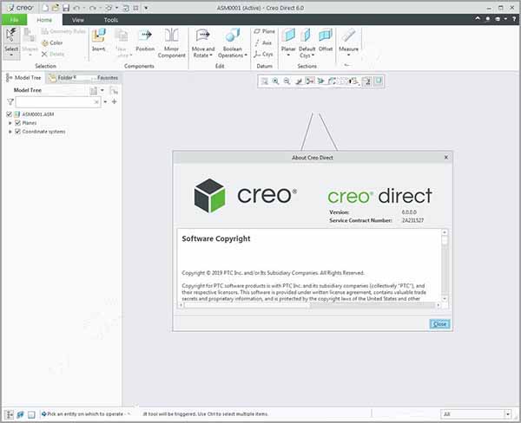Click the Zoom In magnifier icon
The height and width of the screenshot is (423, 521).
275,81
